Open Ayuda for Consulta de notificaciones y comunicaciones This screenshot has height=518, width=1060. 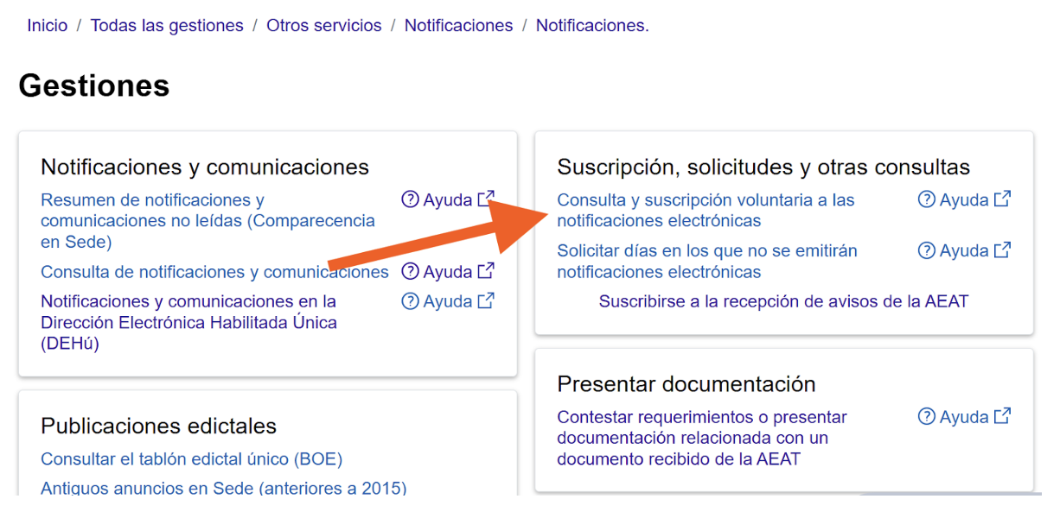tap(448, 272)
